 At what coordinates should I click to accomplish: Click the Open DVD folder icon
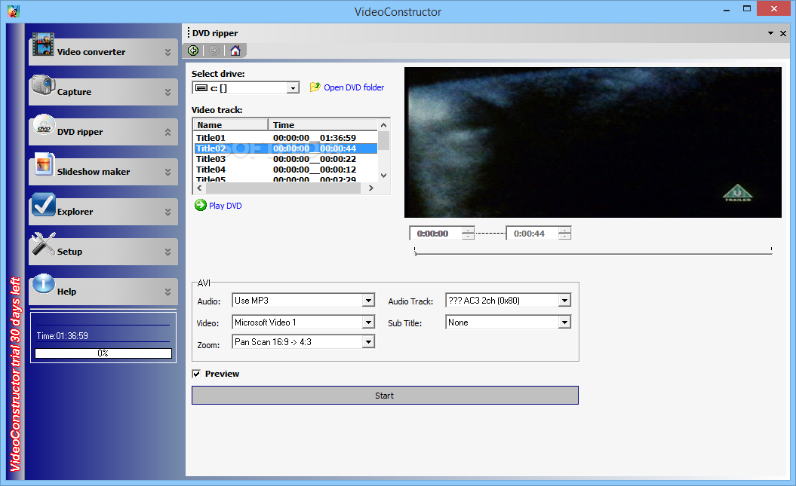click(x=315, y=87)
